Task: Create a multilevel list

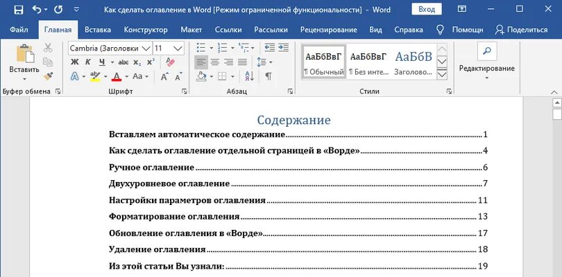Action: click(x=244, y=47)
